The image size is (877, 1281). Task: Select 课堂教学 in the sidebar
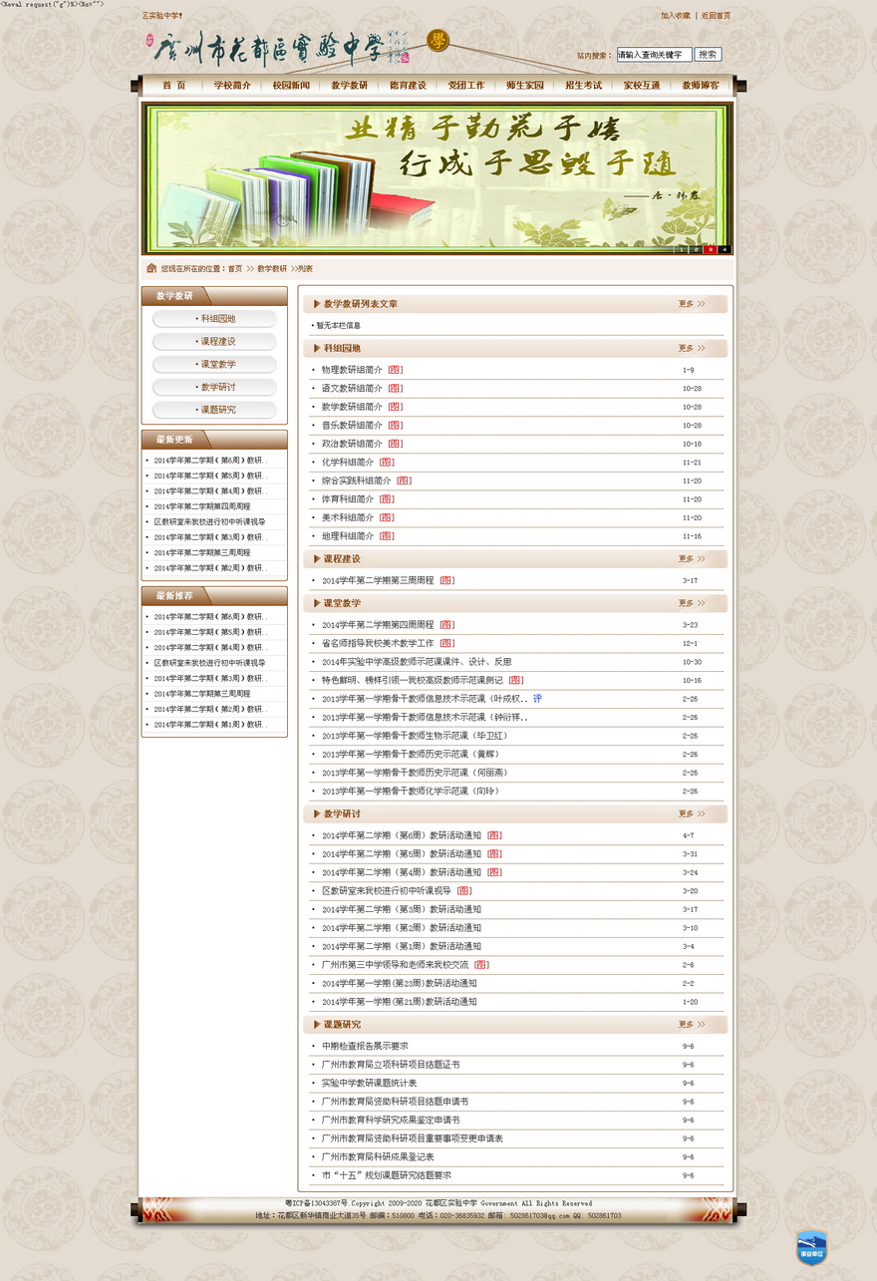(214, 365)
